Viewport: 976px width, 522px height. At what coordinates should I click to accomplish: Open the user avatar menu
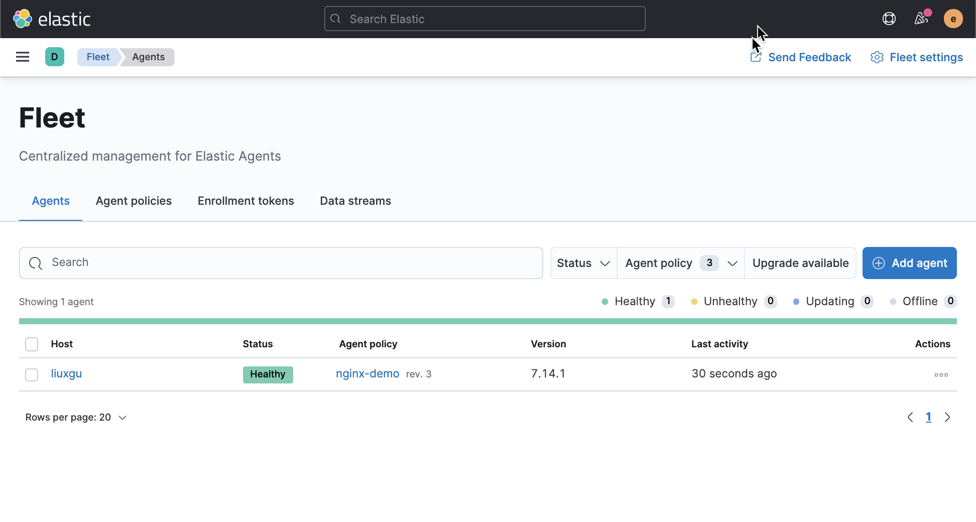[953, 19]
